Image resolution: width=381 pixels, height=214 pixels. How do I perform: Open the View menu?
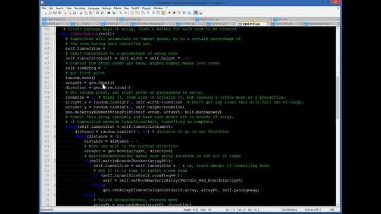pyautogui.click(x=69, y=8)
